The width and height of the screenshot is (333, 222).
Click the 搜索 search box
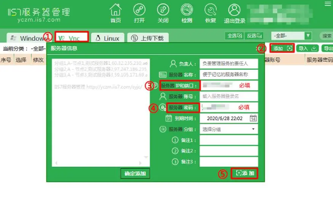(327, 36)
